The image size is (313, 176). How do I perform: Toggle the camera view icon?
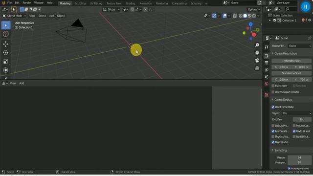257,61
